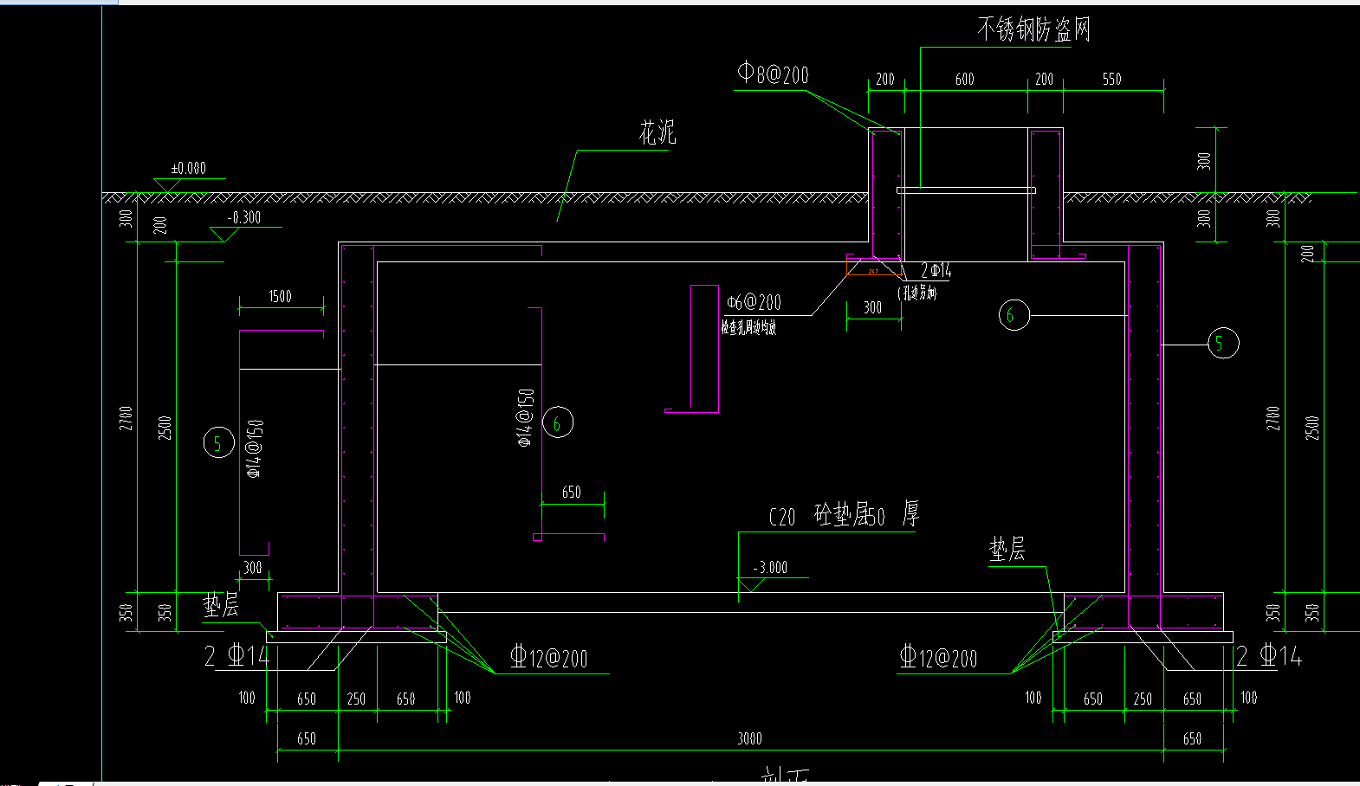Select the 2Φ14 label beside the inspection hole
Viewport: 1360px width, 786px height.
(x=936, y=271)
